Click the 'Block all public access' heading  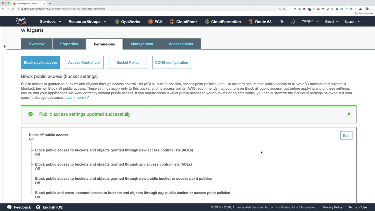(x=49, y=135)
